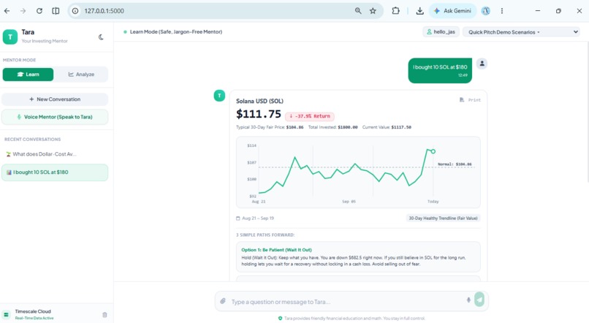Click the shield icon in the footer disclaimer
Screen dimensions: 589x323
tap(280, 318)
